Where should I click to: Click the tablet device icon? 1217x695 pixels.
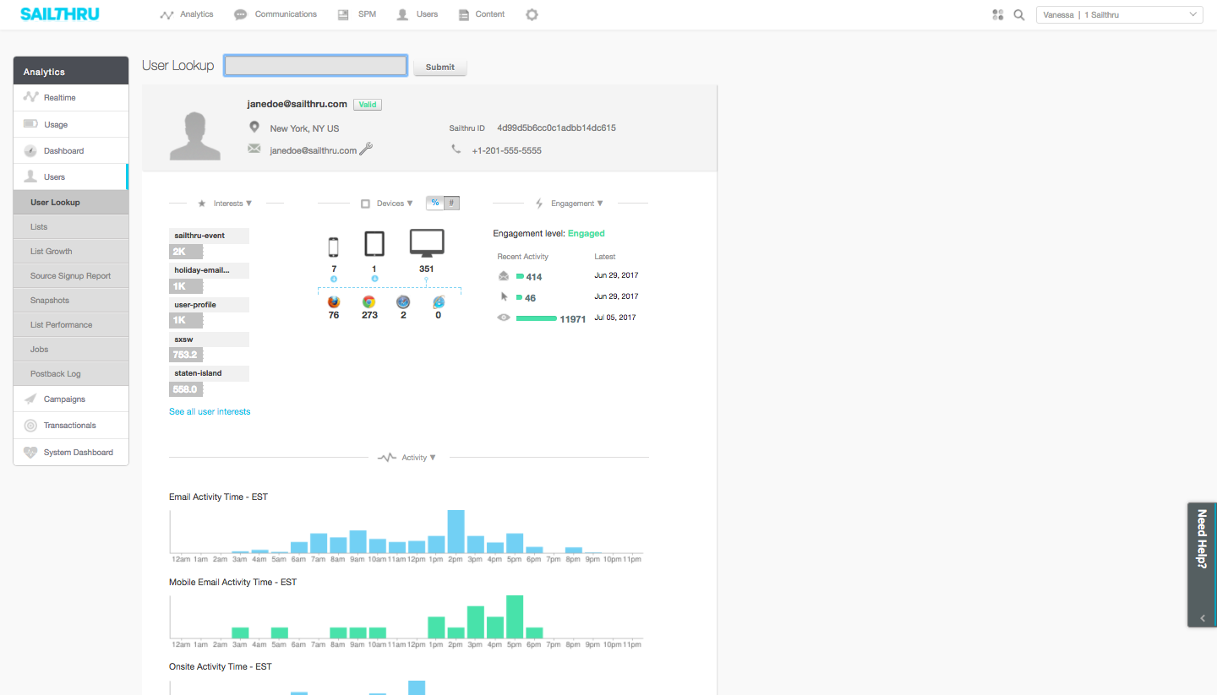(x=374, y=244)
